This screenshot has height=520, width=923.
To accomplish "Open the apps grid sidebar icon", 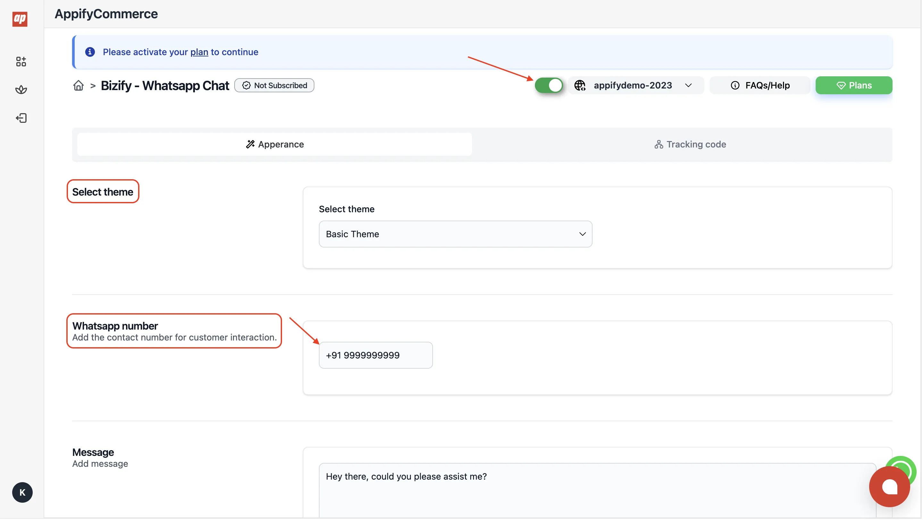I will click(21, 62).
